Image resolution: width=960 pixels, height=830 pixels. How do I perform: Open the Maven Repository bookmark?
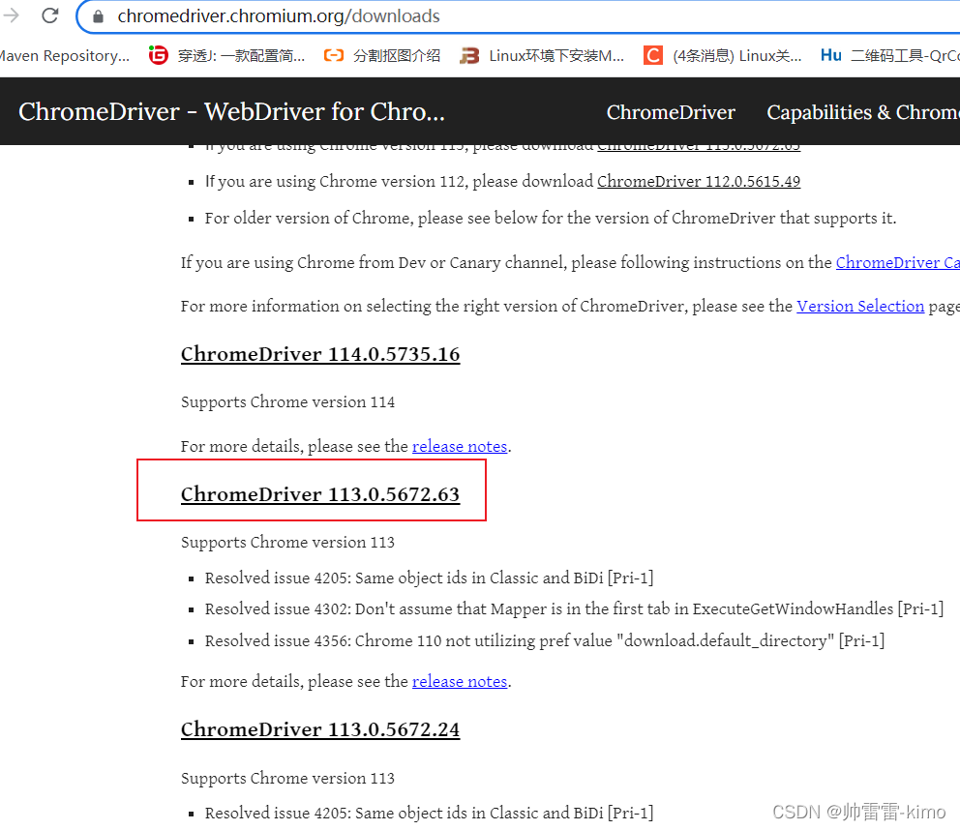pos(64,56)
